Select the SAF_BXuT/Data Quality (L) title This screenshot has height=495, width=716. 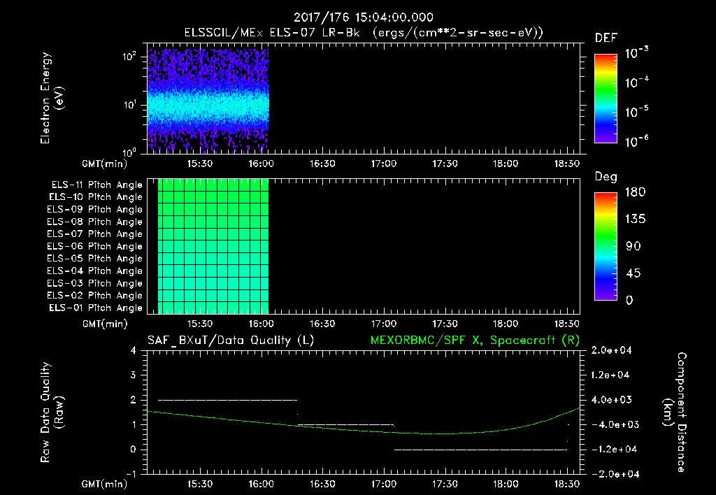tap(231, 340)
